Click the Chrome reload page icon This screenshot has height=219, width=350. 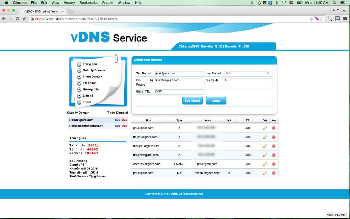pos(17,19)
